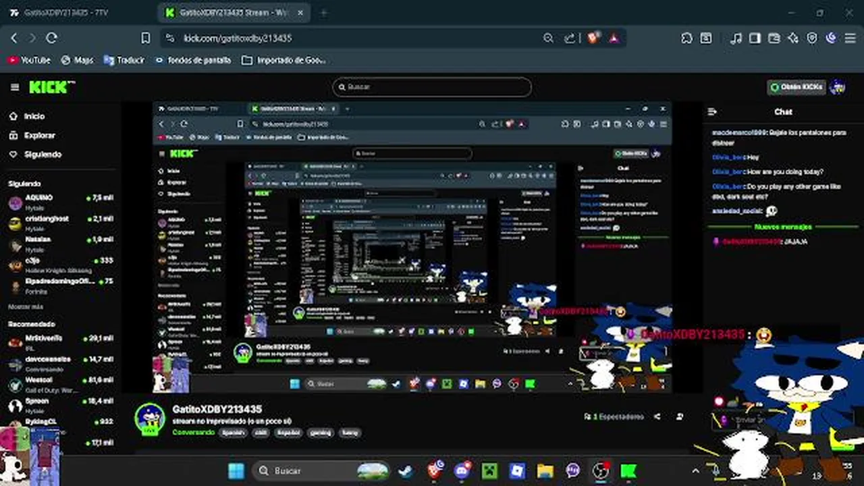Open the YouTube bookmark
The width and height of the screenshot is (864, 486).
pos(30,60)
